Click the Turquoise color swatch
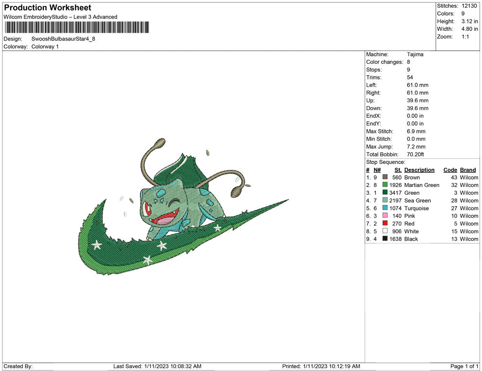Screen dimensions: 482x371 coord(385,208)
